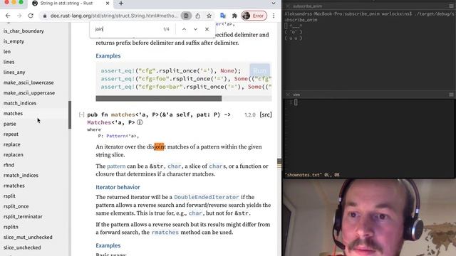Select rmatches in the sidebar
The width and height of the screenshot is (456, 256).
(14, 186)
